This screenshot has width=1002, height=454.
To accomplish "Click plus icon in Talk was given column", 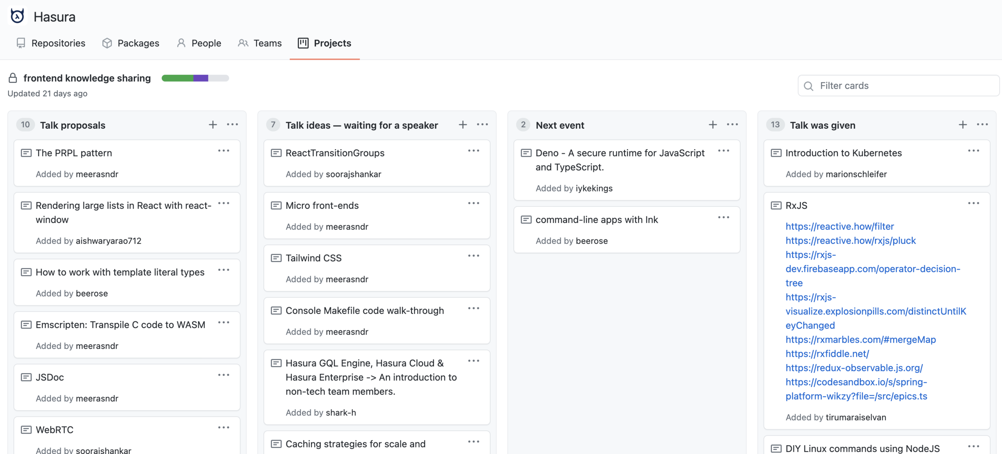I will click(963, 125).
